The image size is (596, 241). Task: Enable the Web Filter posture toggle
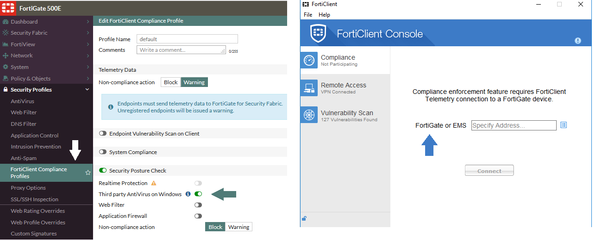198,205
